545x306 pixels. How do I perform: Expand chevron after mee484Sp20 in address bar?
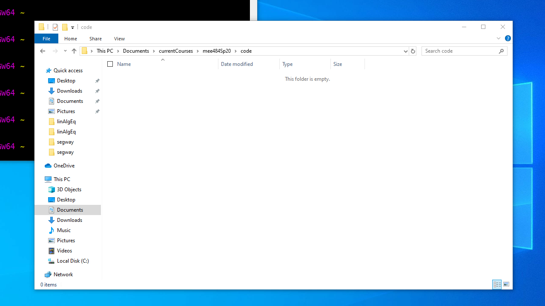pos(235,51)
